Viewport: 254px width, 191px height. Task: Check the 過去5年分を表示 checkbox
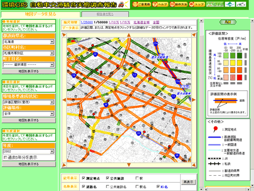[6, 157]
